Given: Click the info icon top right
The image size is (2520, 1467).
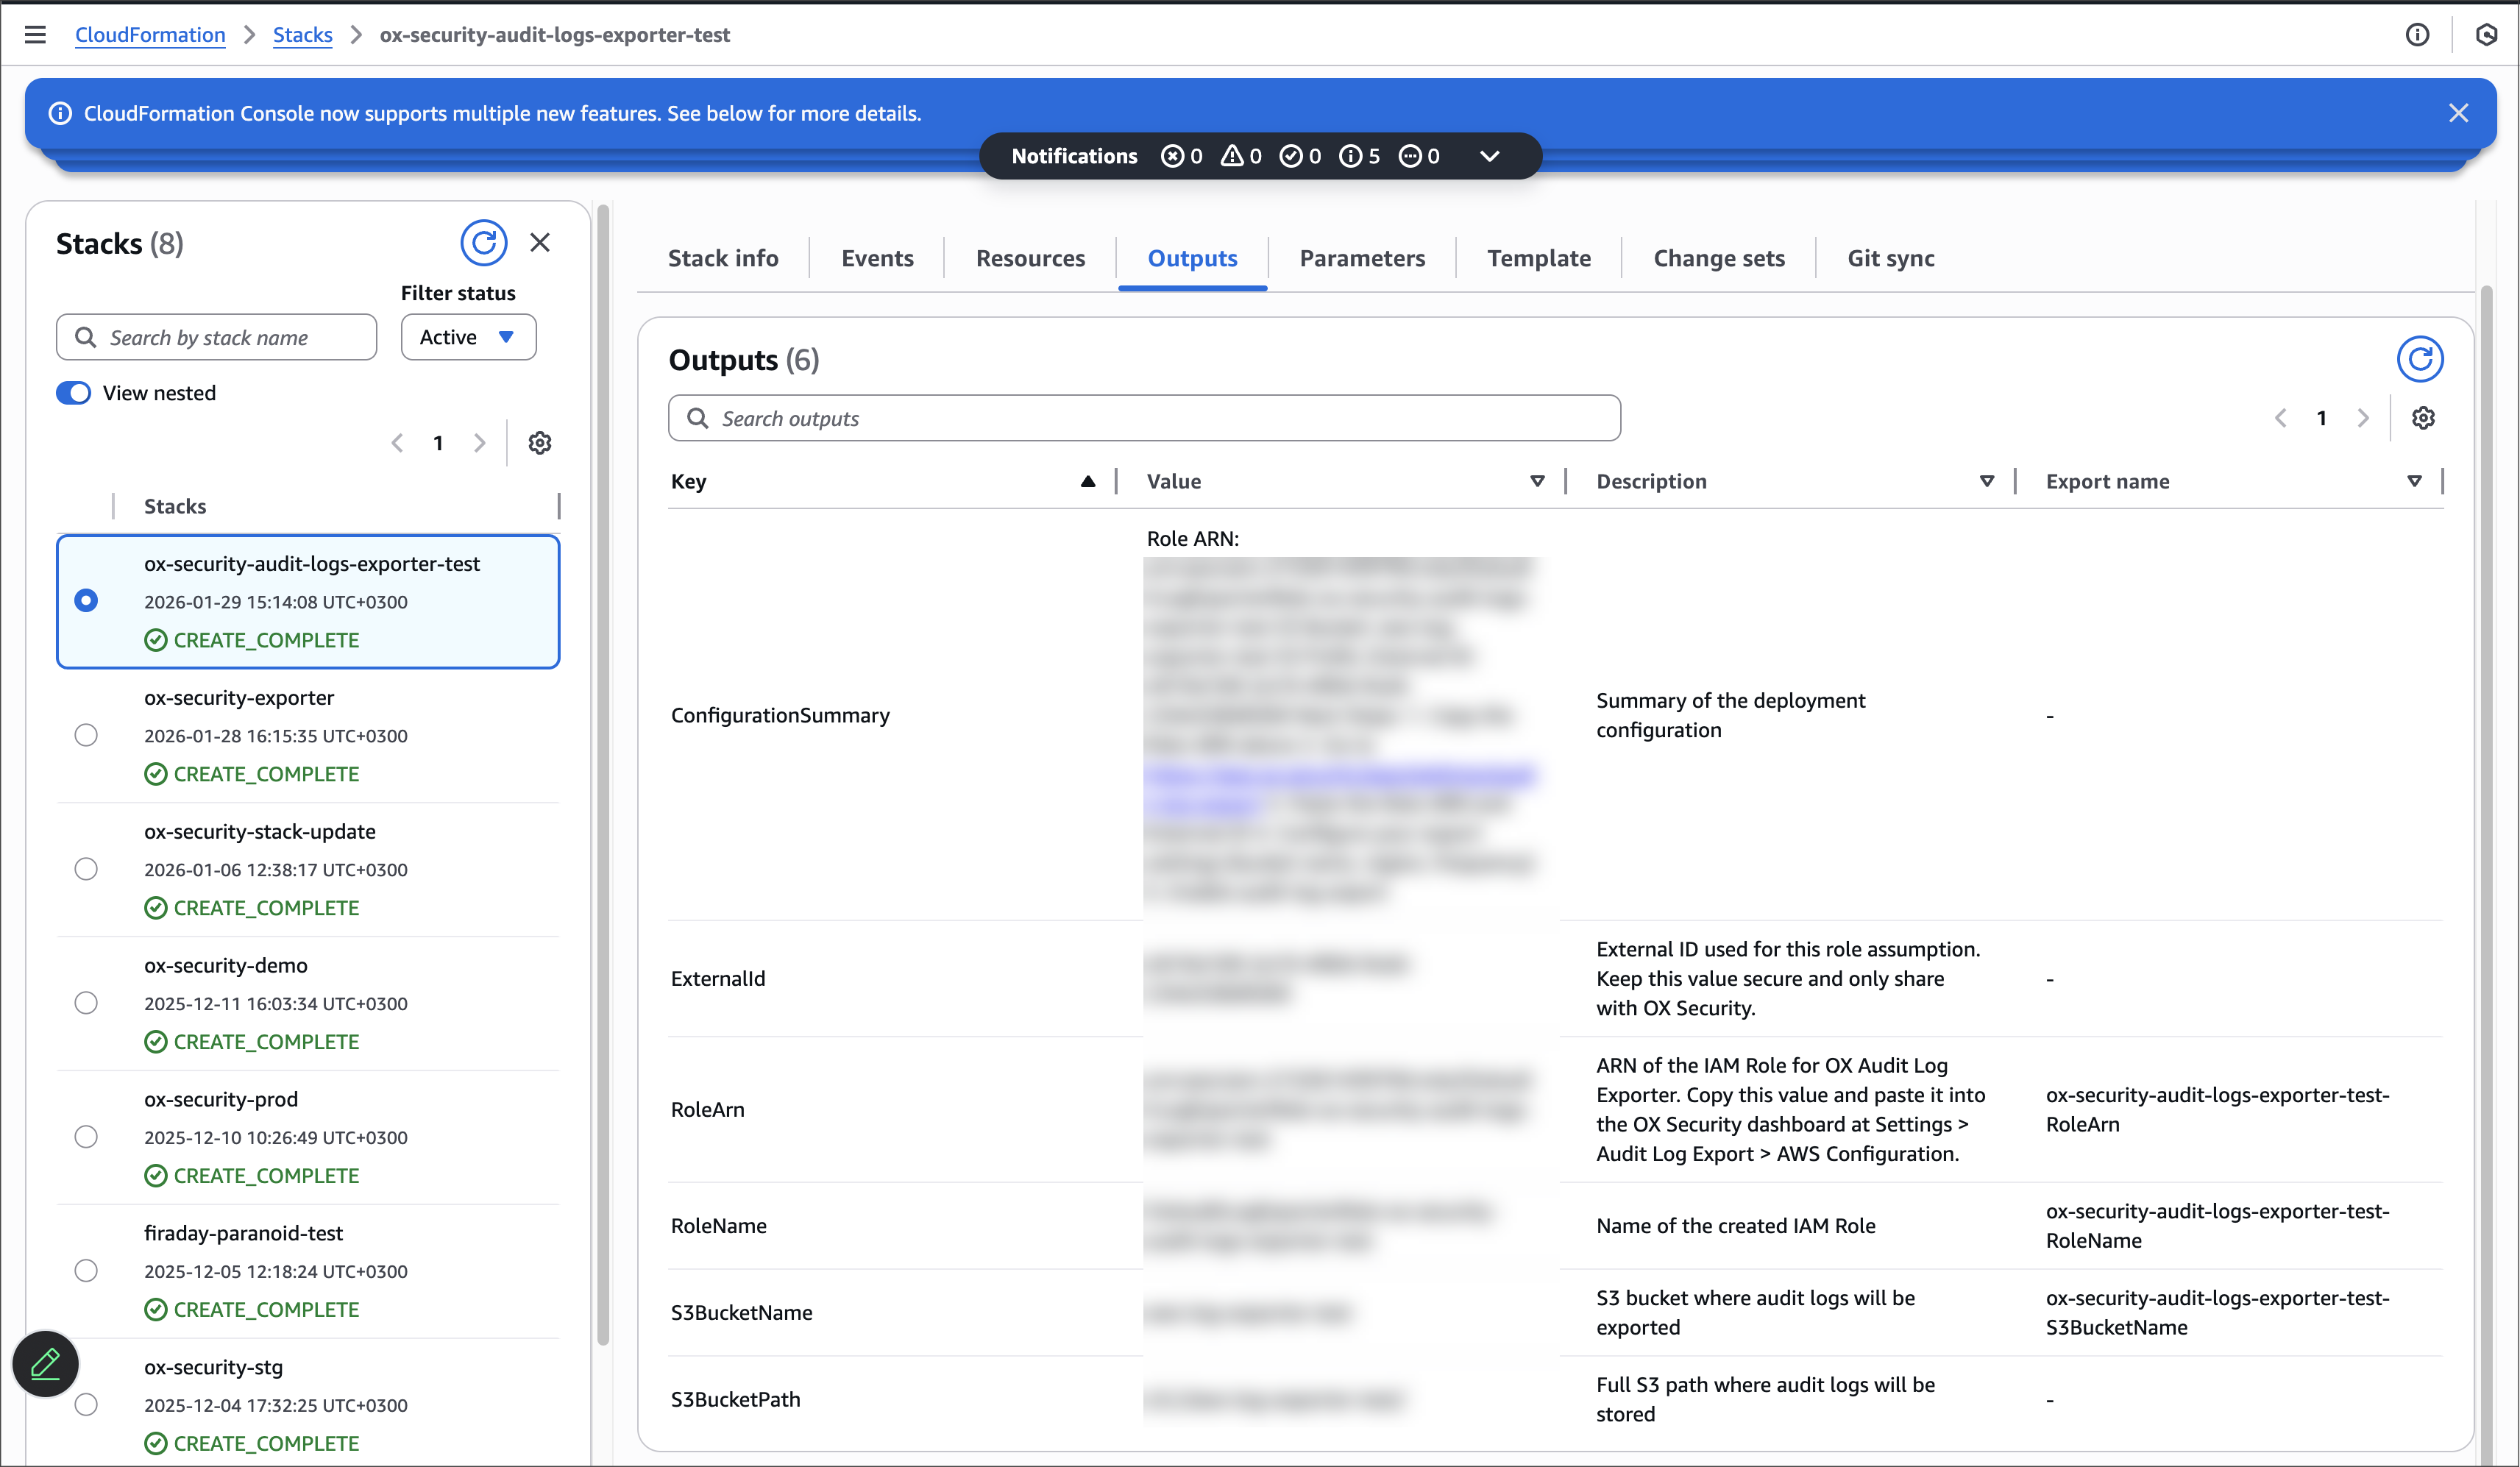Looking at the screenshot, I should click(2416, 35).
